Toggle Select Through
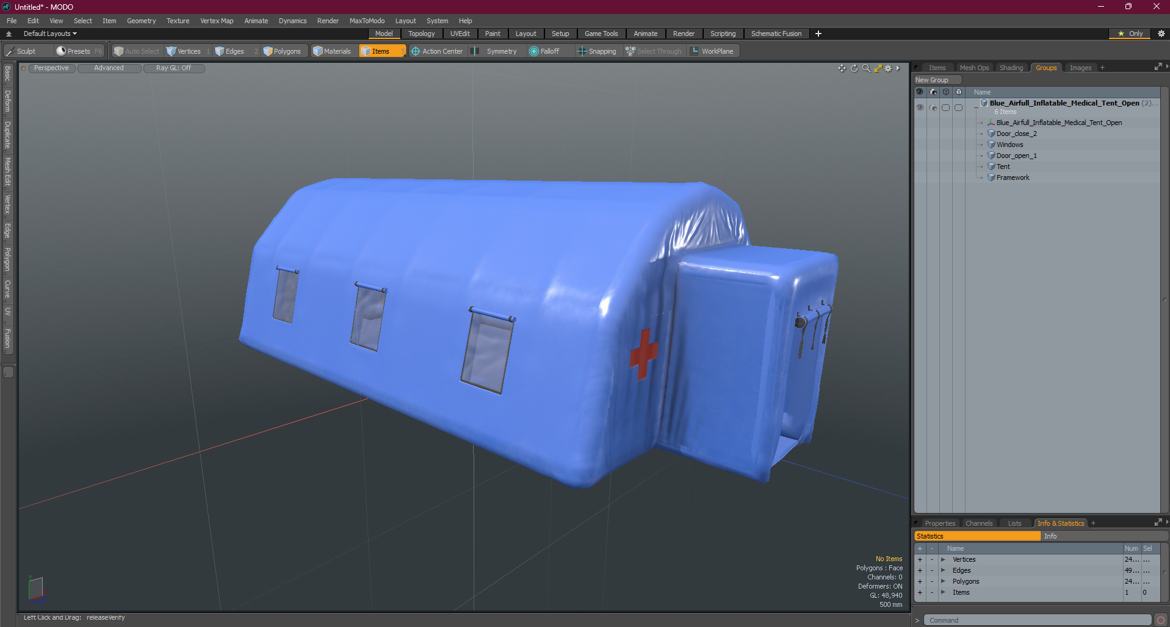 coord(654,51)
